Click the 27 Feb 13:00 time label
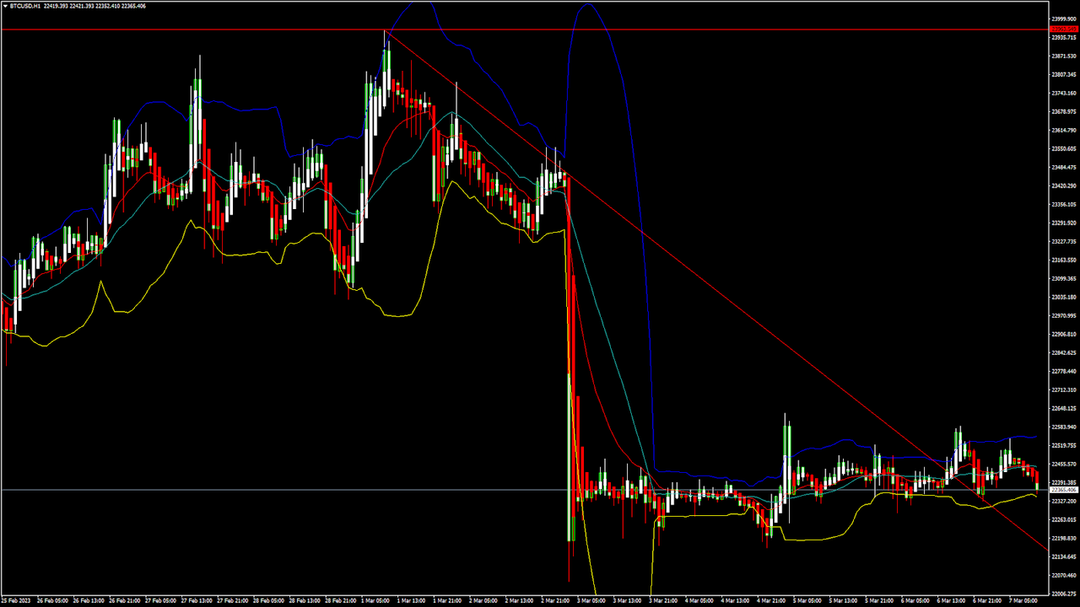 point(197,601)
